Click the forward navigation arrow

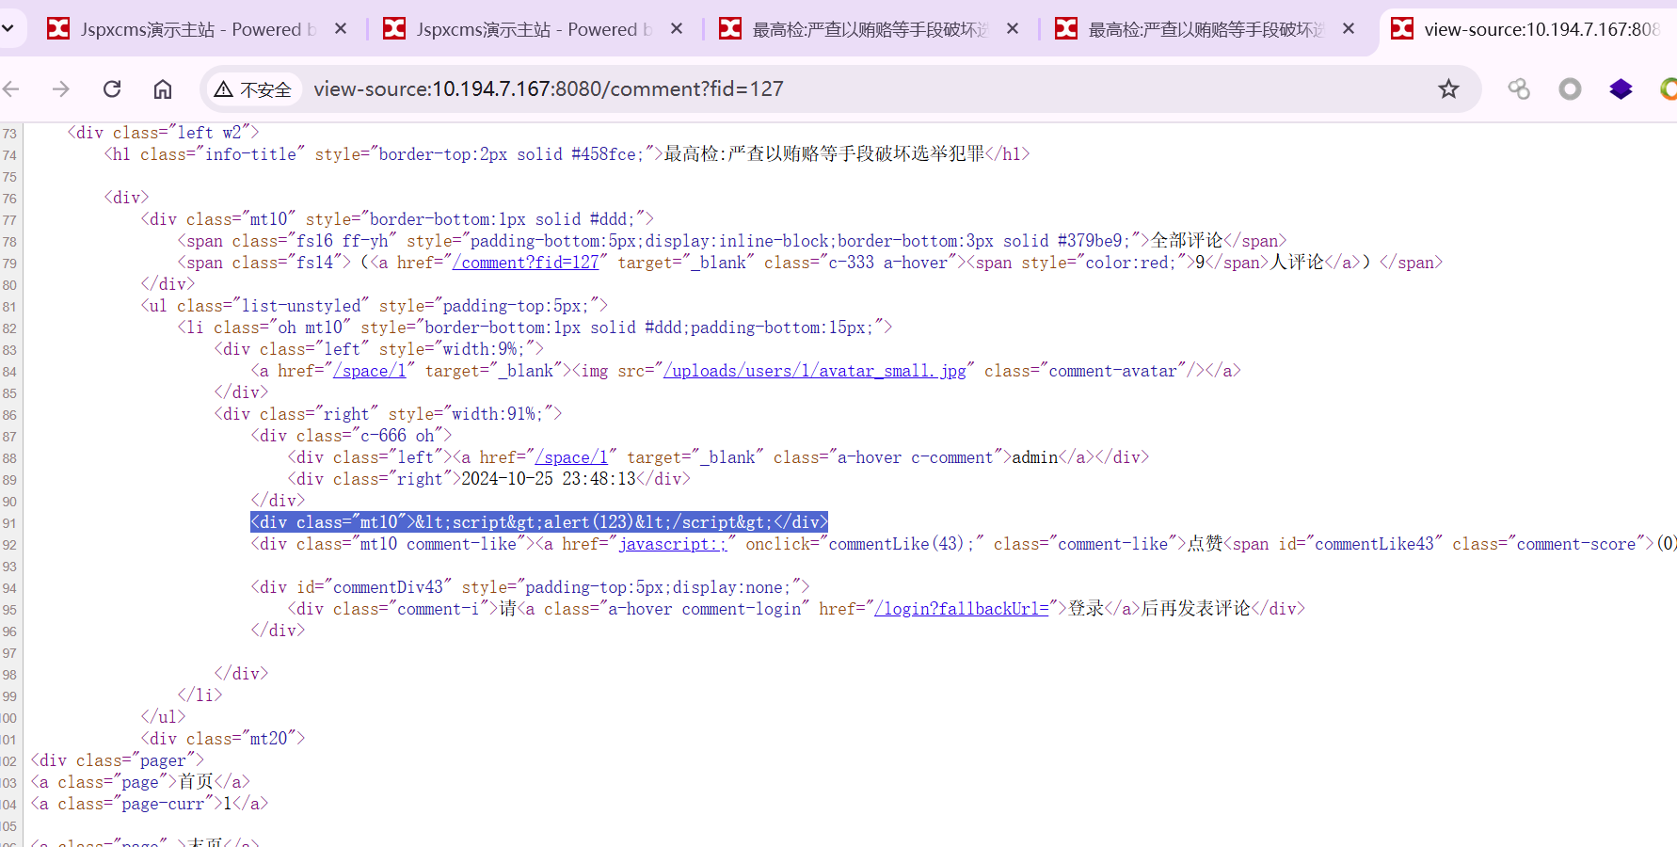click(x=61, y=89)
